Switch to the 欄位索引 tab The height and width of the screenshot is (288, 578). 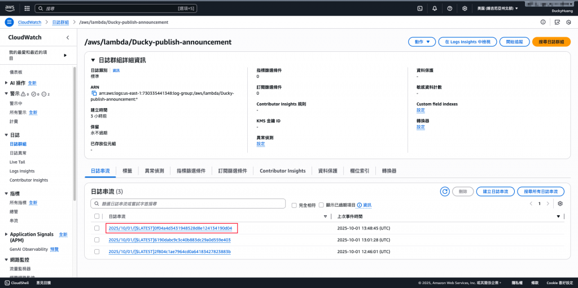click(360, 171)
